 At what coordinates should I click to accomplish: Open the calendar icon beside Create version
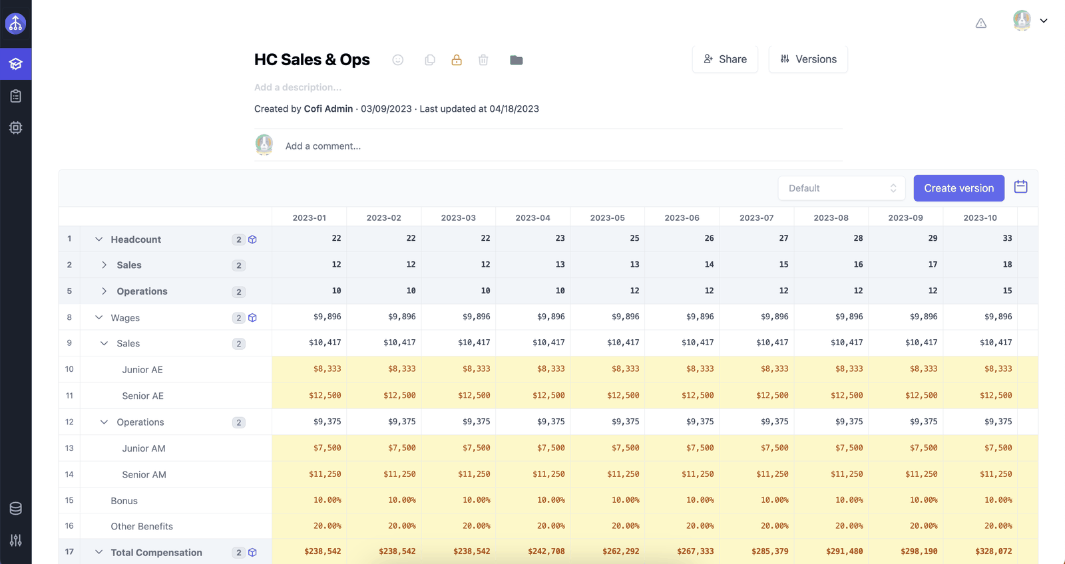pyautogui.click(x=1020, y=187)
